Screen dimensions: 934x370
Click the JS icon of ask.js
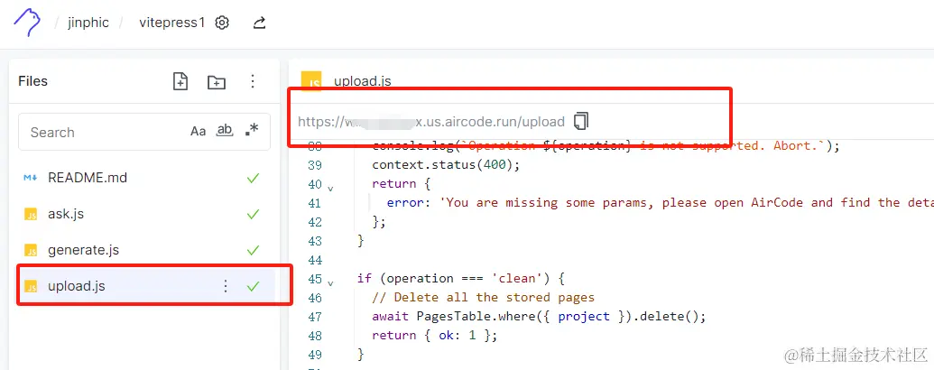tap(31, 215)
